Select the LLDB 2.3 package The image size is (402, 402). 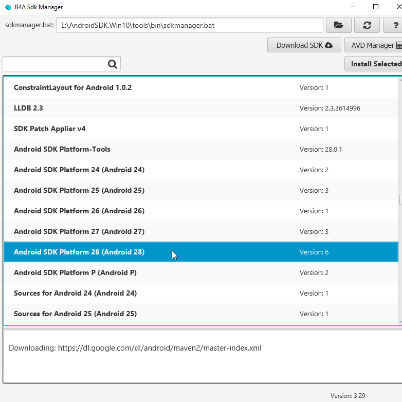32,108
